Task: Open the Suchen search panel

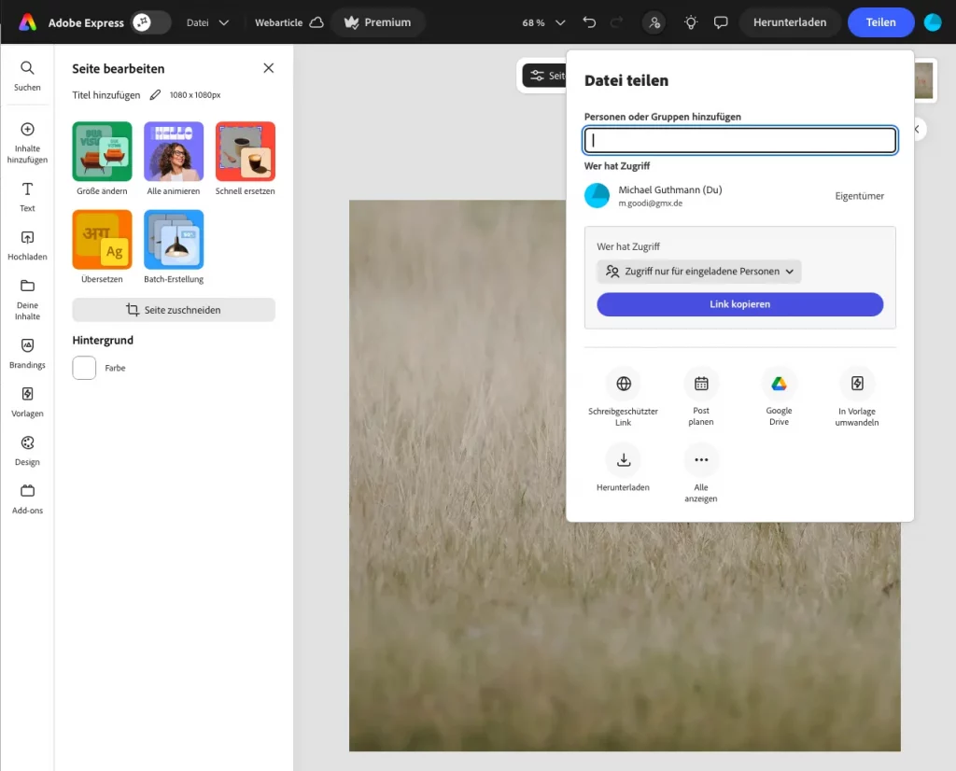Action: (x=27, y=75)
